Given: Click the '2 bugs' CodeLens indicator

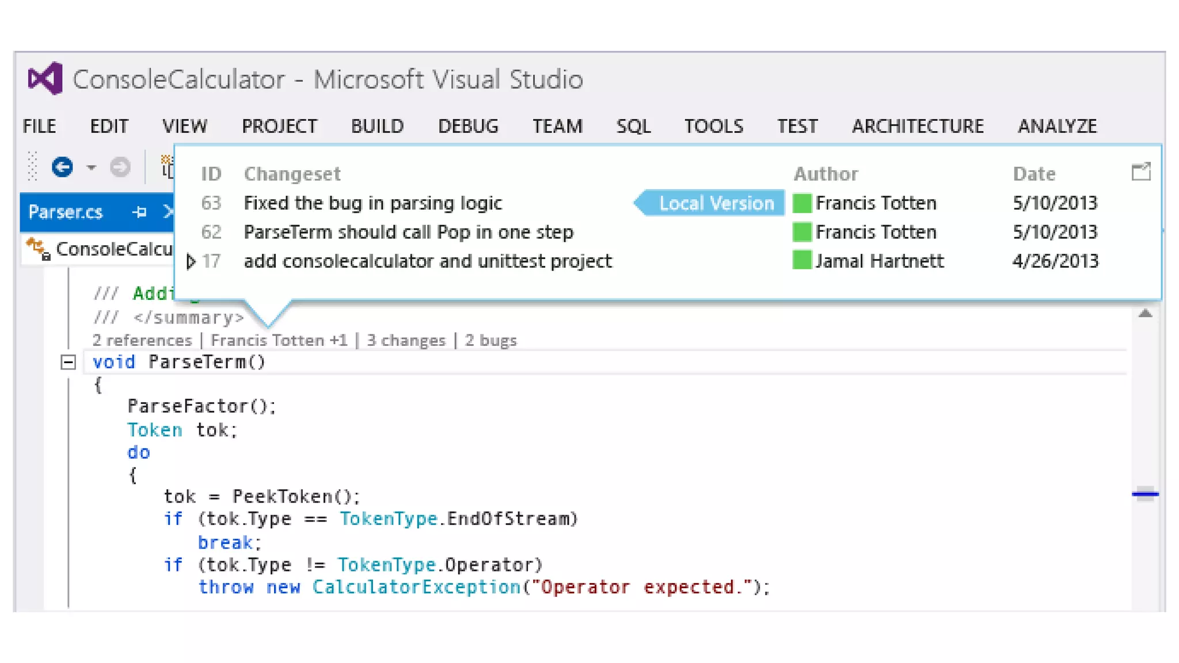Looking at the screenshot, I should pos(490,340).
